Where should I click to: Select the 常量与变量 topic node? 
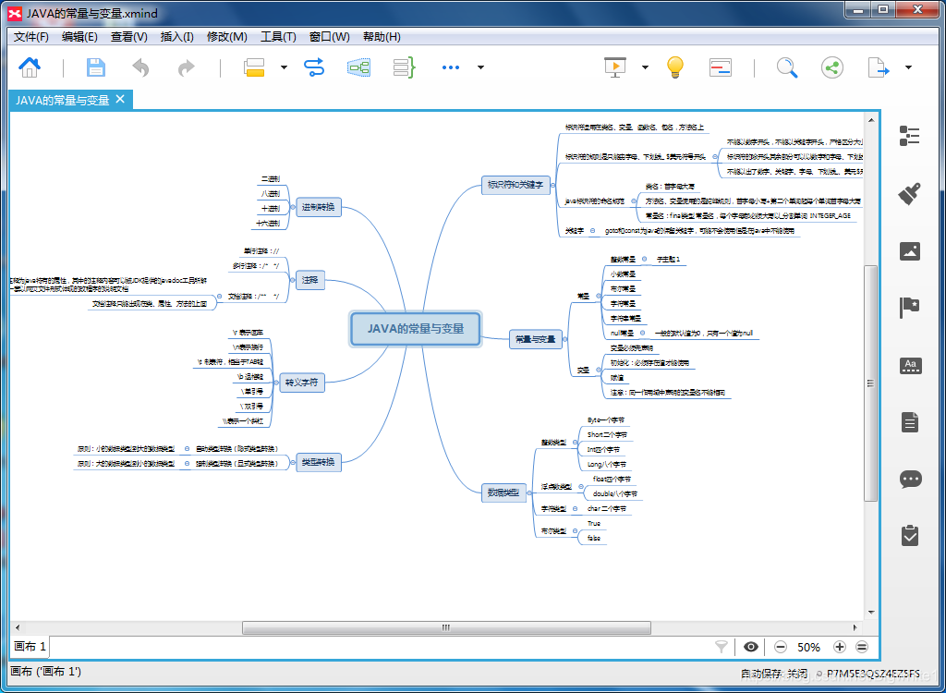pyautogui.click(x=536, y=339)
